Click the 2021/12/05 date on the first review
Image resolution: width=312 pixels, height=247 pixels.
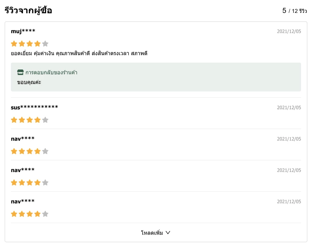point(289,31)
